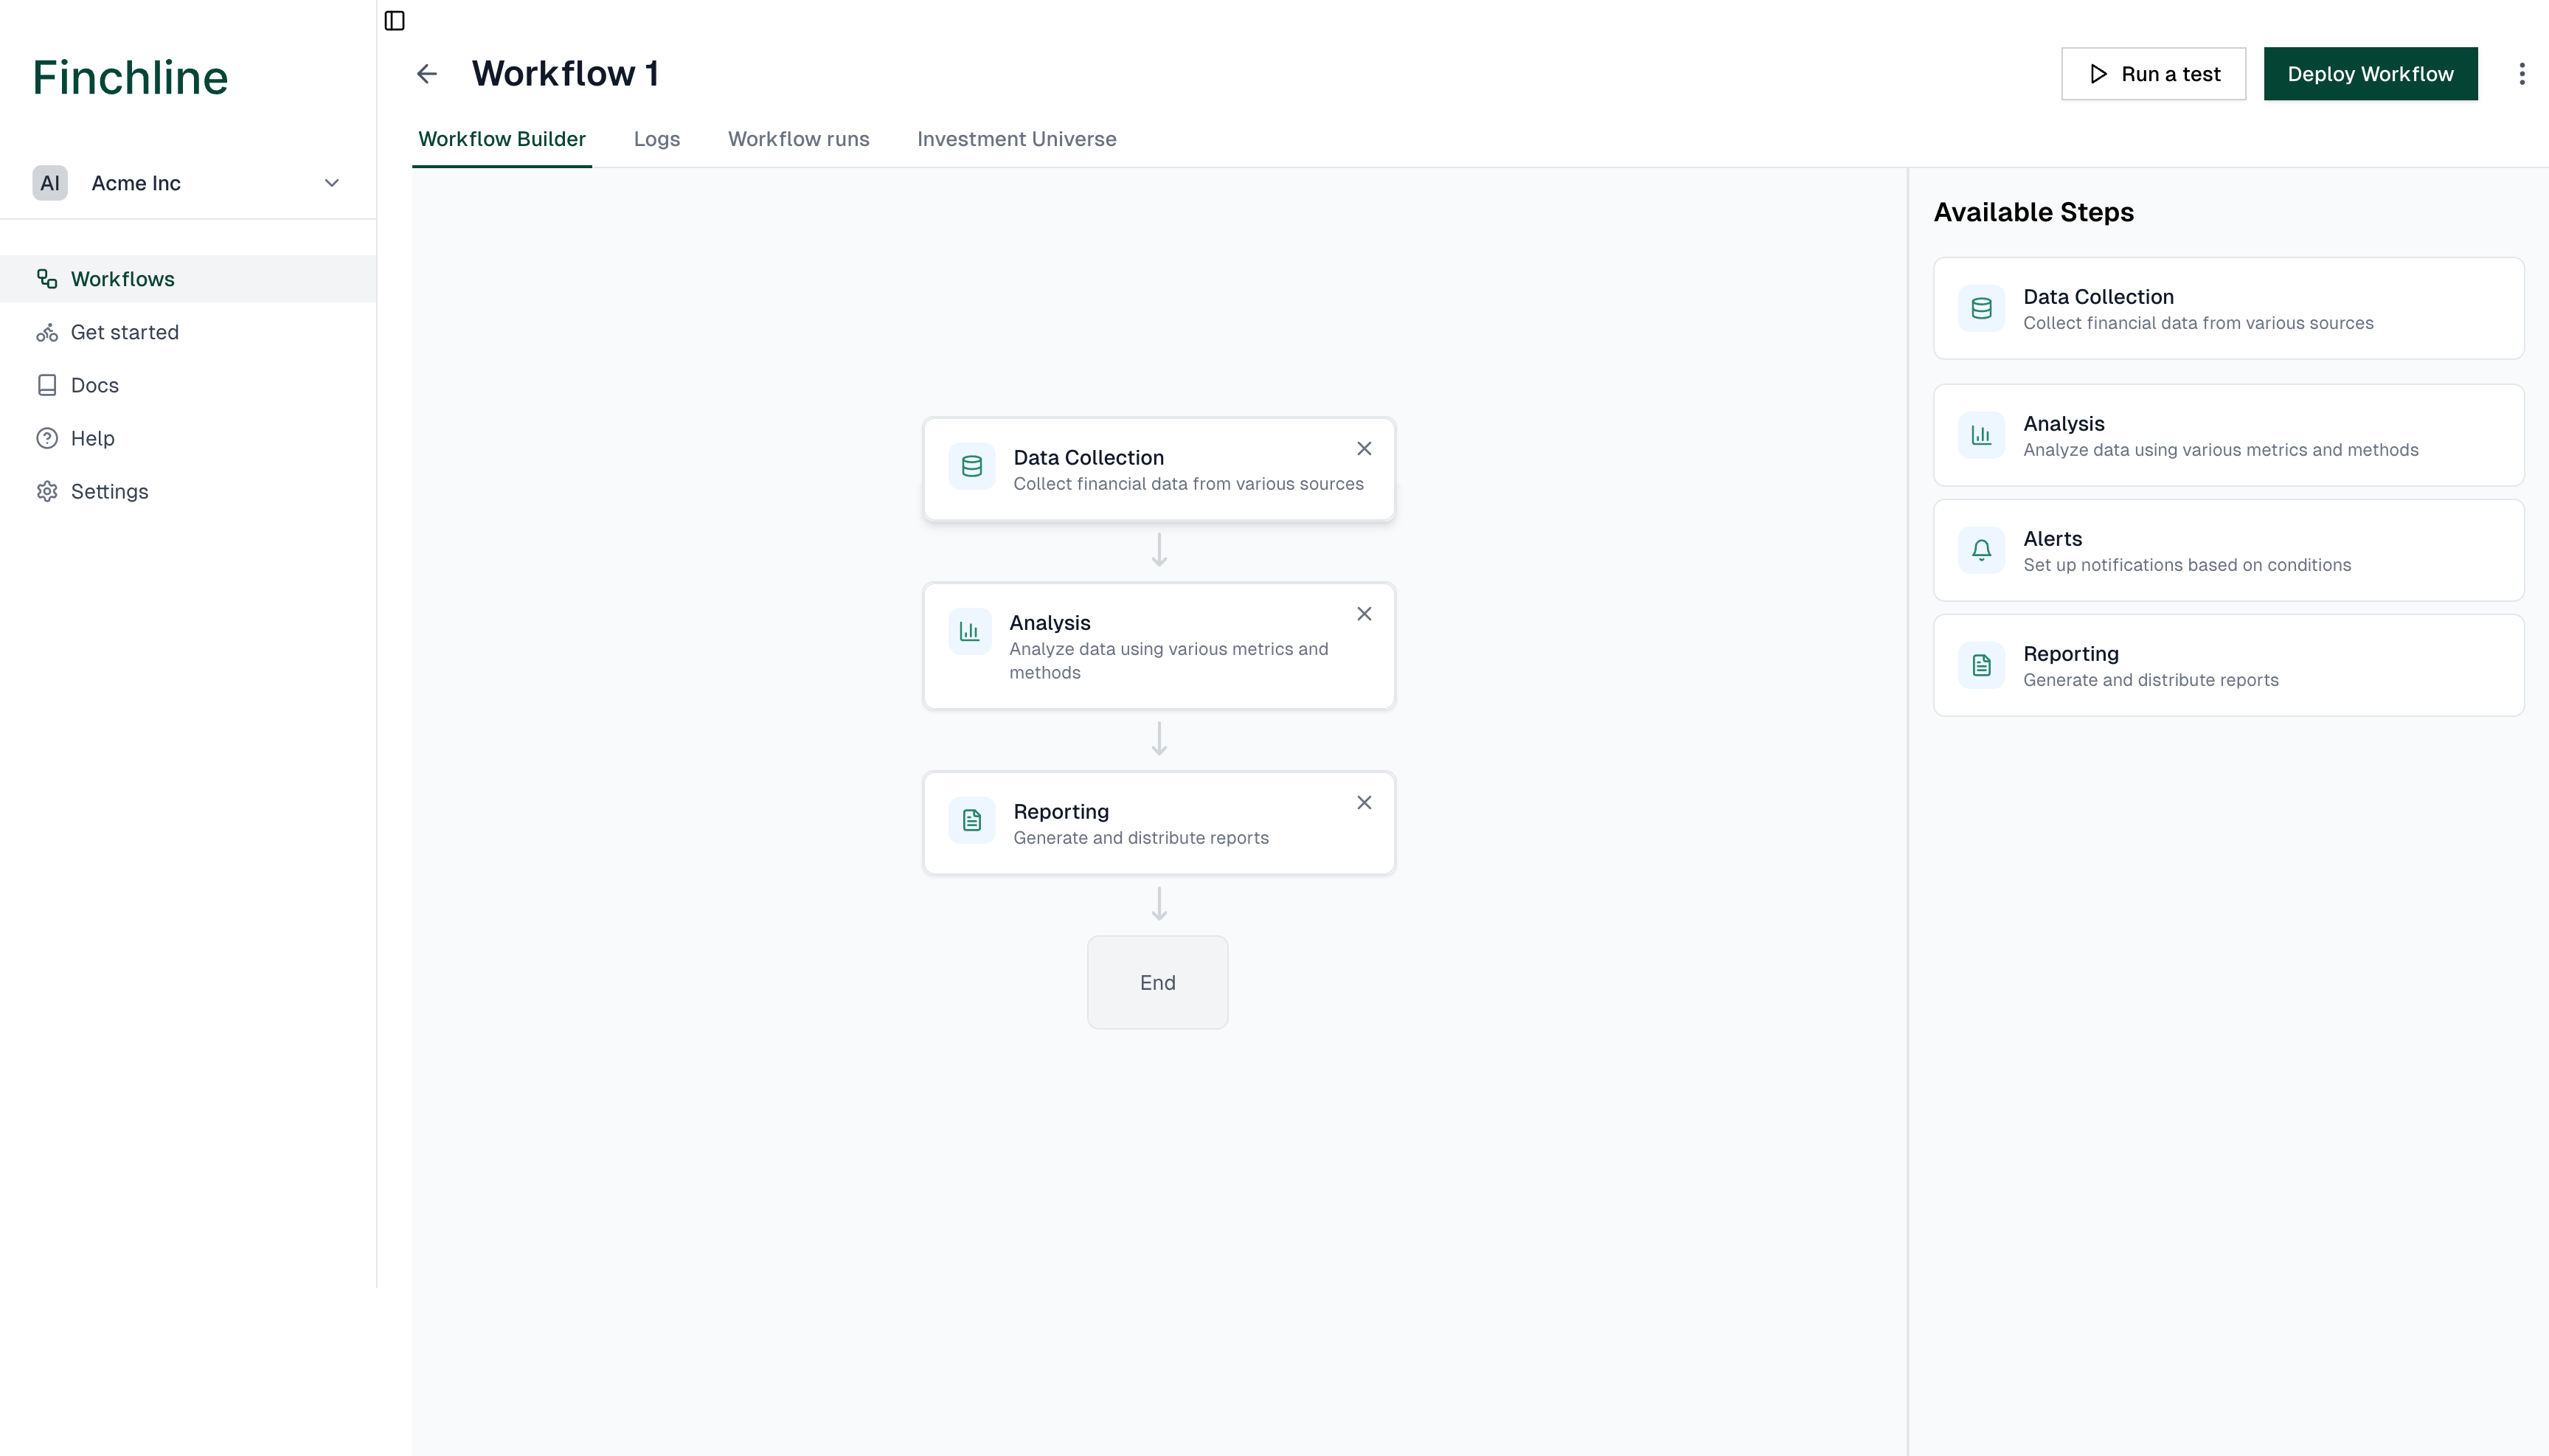Open the Workflow runs tab

tap(799, 139)
